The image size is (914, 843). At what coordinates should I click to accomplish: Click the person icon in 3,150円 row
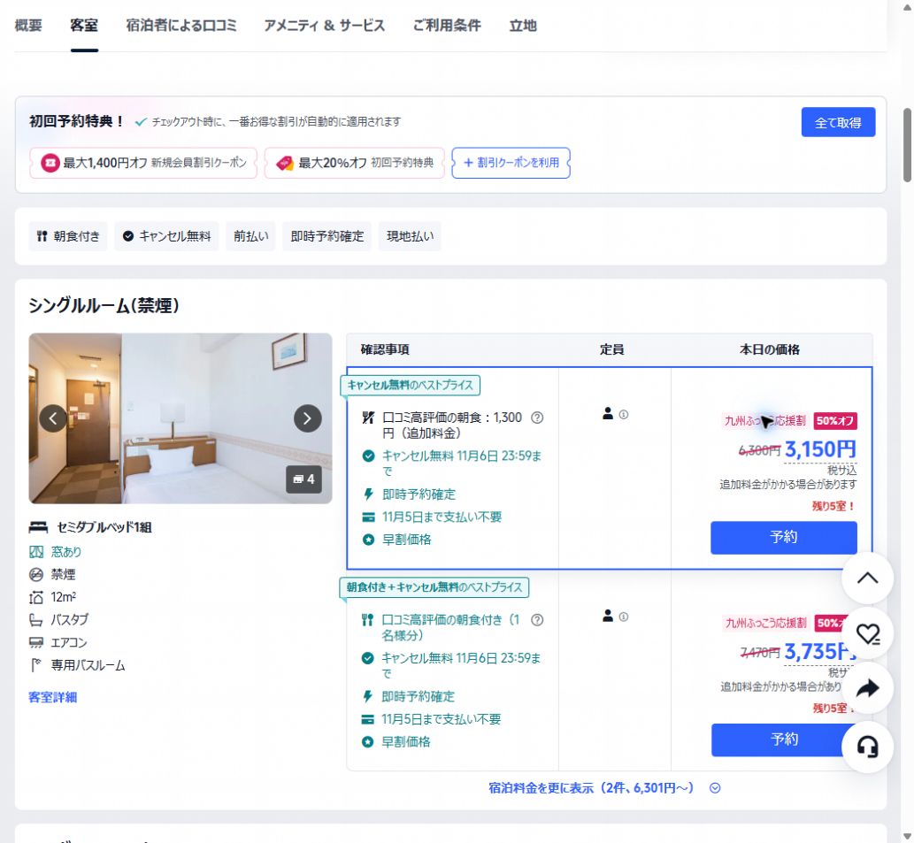click(607, 414)
